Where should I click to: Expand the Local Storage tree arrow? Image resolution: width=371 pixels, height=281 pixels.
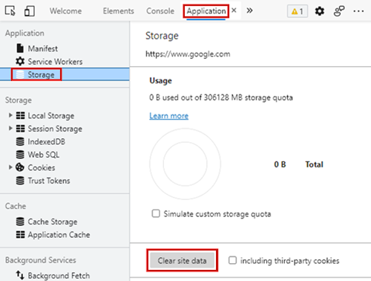10,115
